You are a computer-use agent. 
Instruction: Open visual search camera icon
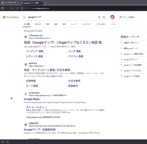click(104, 17)
